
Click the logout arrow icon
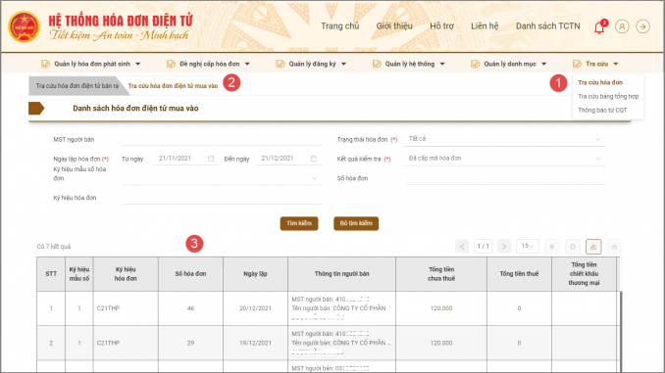pos(642,26)
